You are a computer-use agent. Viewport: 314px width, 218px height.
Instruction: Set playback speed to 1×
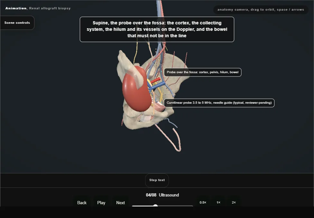point(218,202)
